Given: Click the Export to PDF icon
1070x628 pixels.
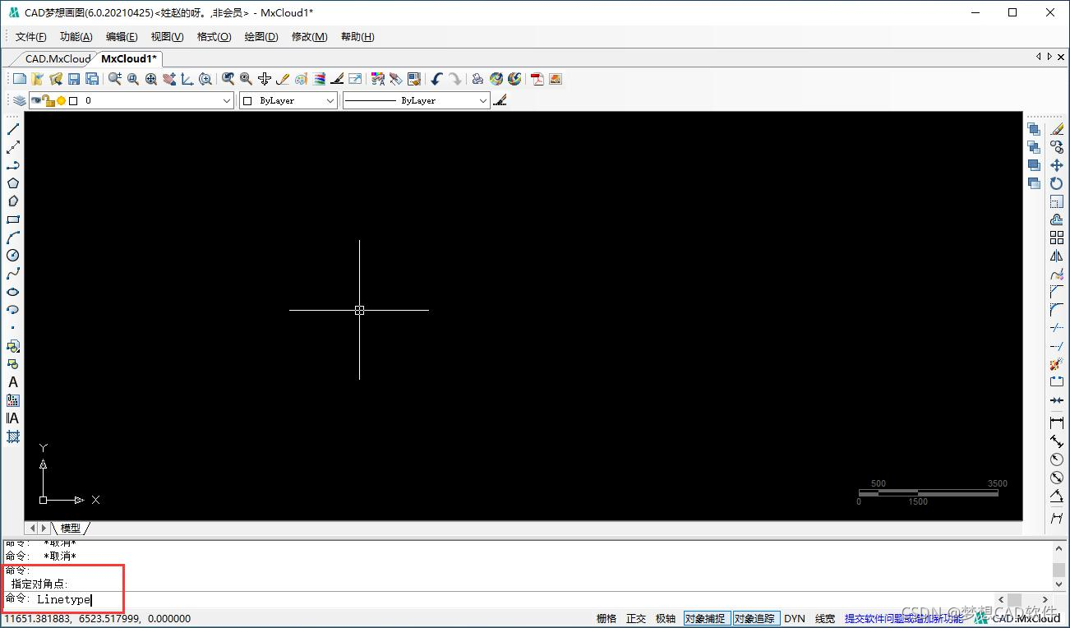Looking at the screenshot, I should coord(537,79).
